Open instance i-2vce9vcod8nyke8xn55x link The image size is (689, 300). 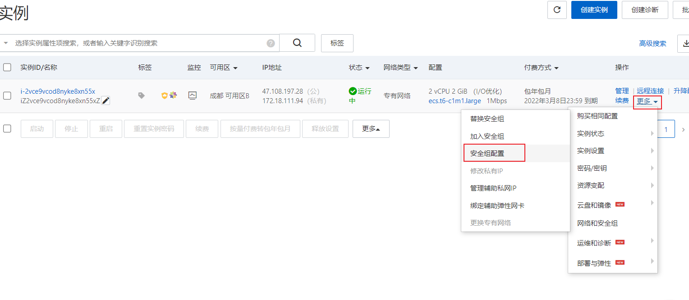pyautogui.click(x=58, y=91)
